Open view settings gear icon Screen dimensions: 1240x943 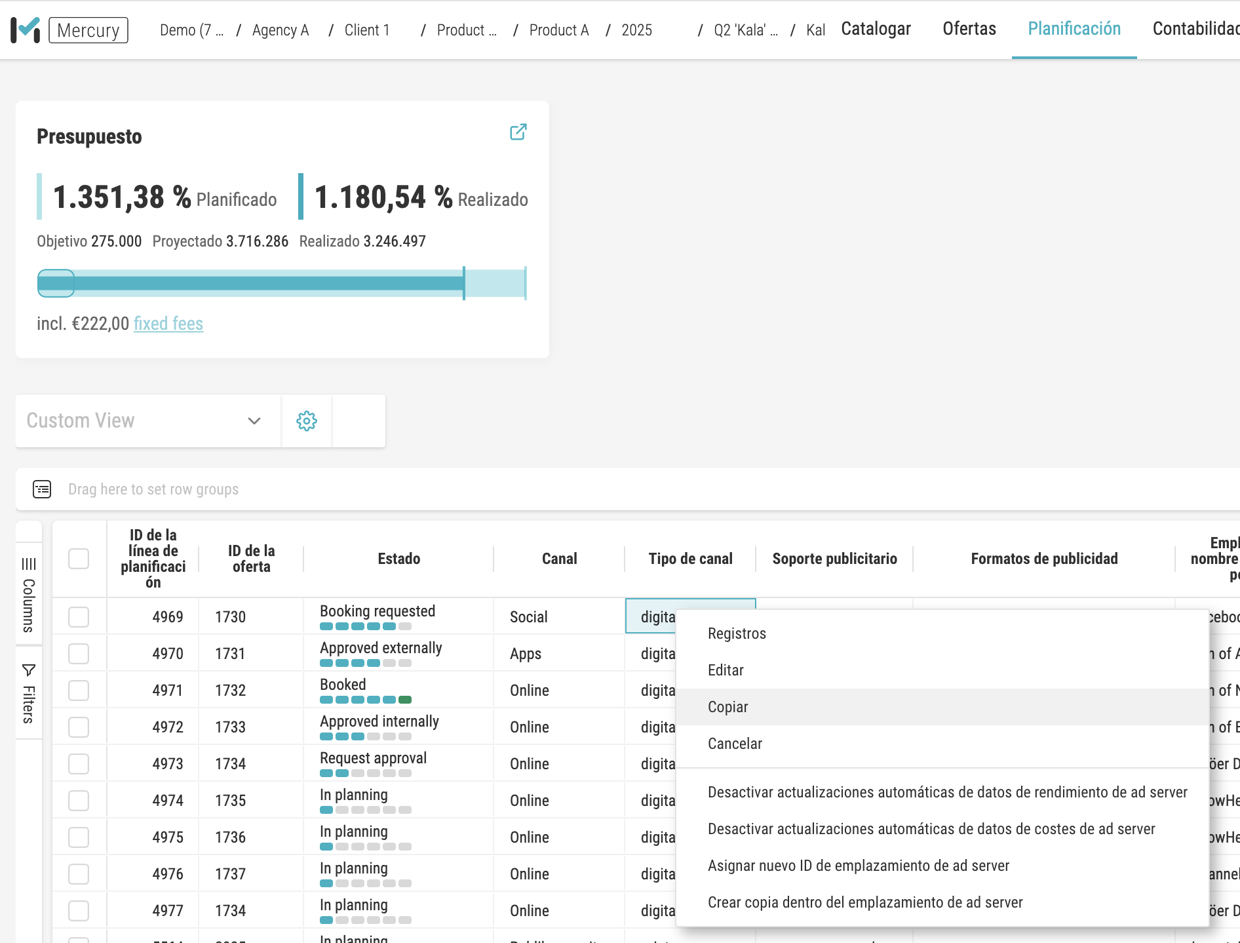tap(307, 421)
